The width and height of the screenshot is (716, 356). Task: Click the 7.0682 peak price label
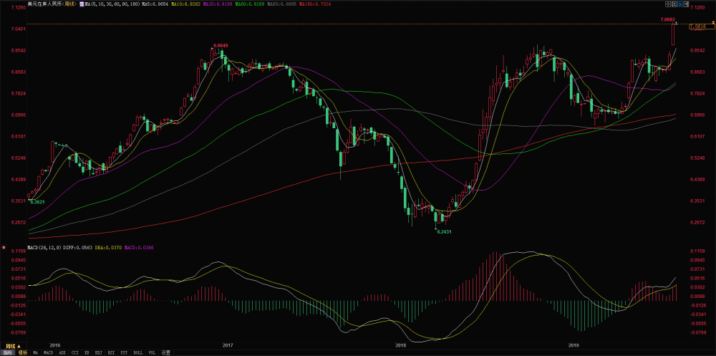pyautogui.click(x=667, y=19)
